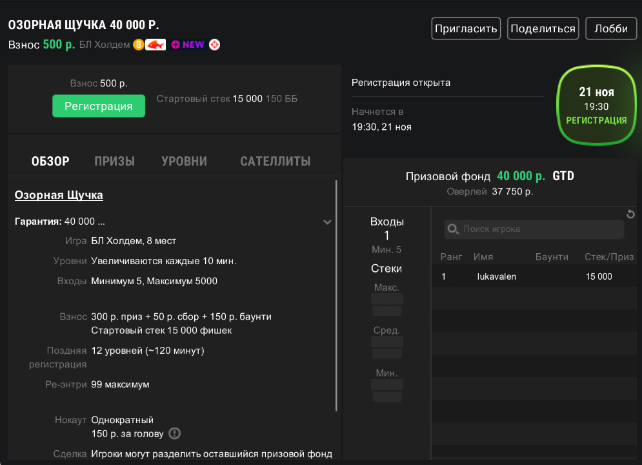Open knockout bounty info icon

click(x=175, y=433)
